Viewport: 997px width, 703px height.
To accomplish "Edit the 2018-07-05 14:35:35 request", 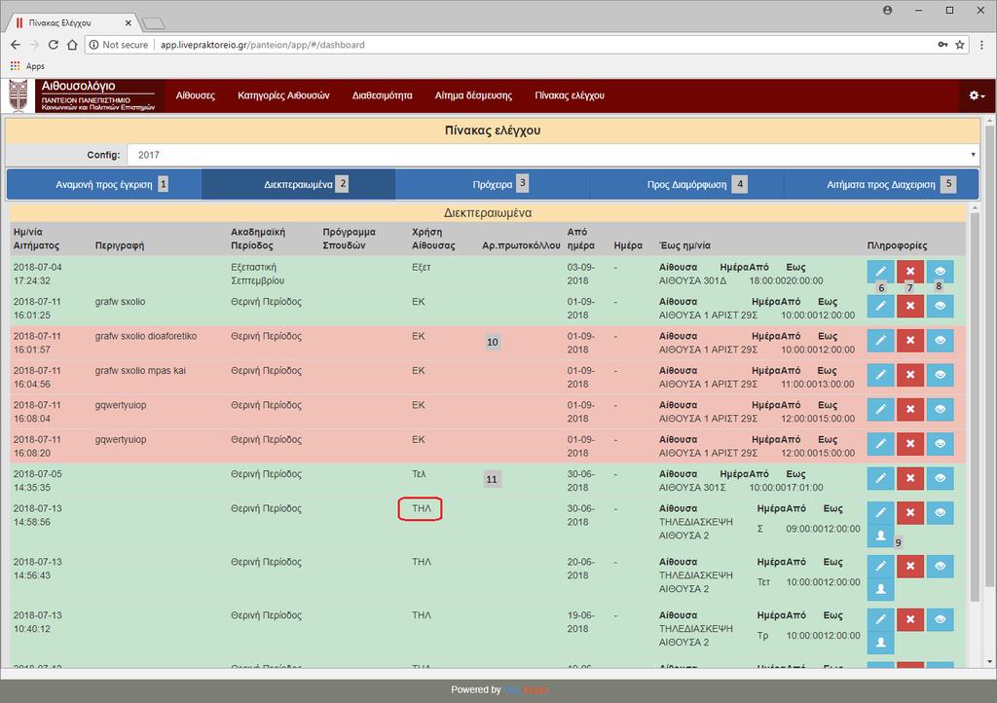I will (880, 478).
